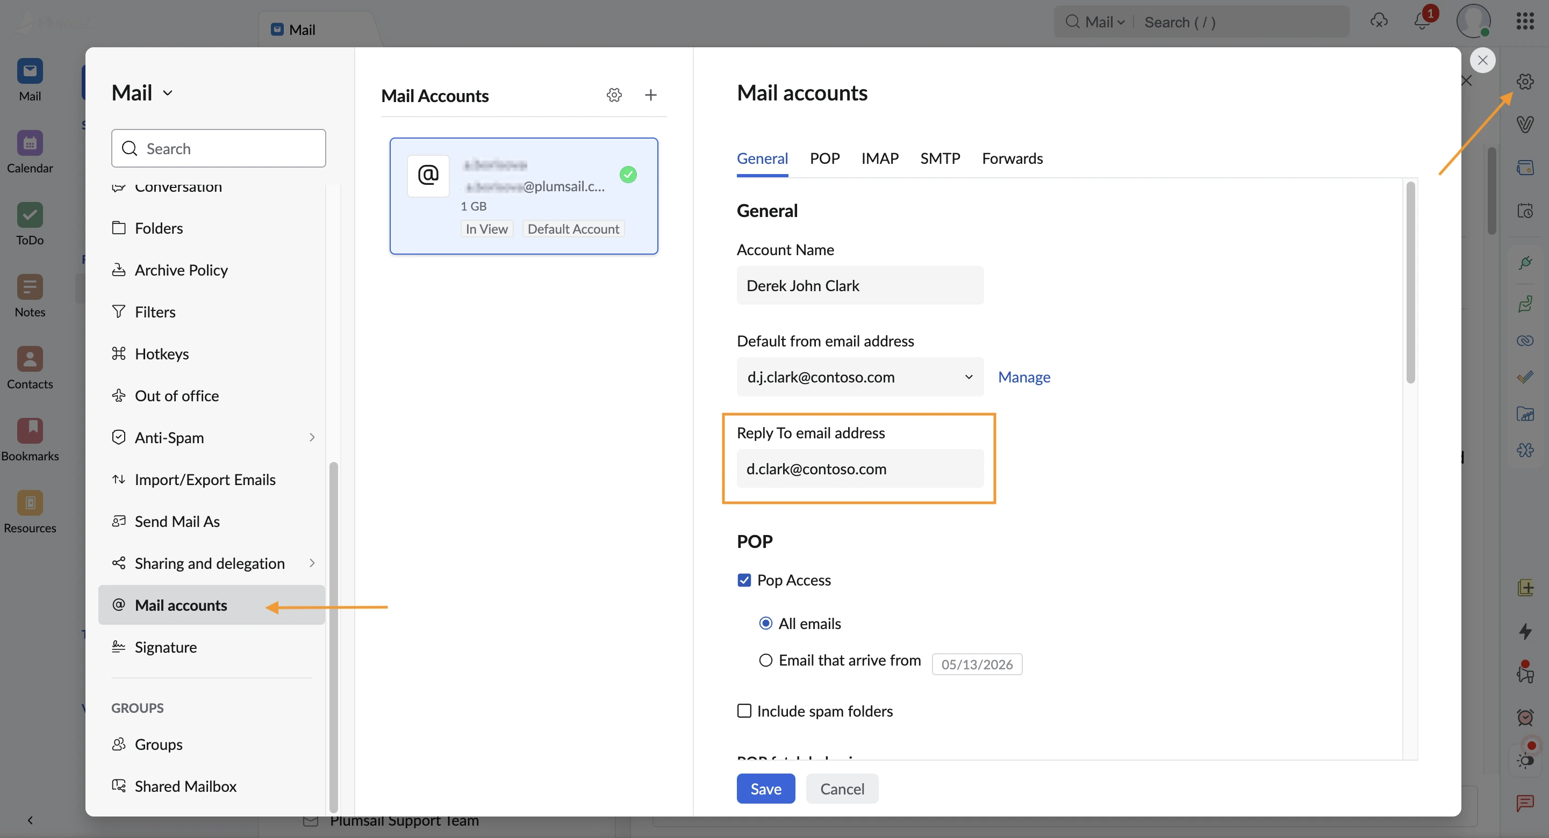
Task: Open Default from email address dropdown
Action: tap(860, 377)
